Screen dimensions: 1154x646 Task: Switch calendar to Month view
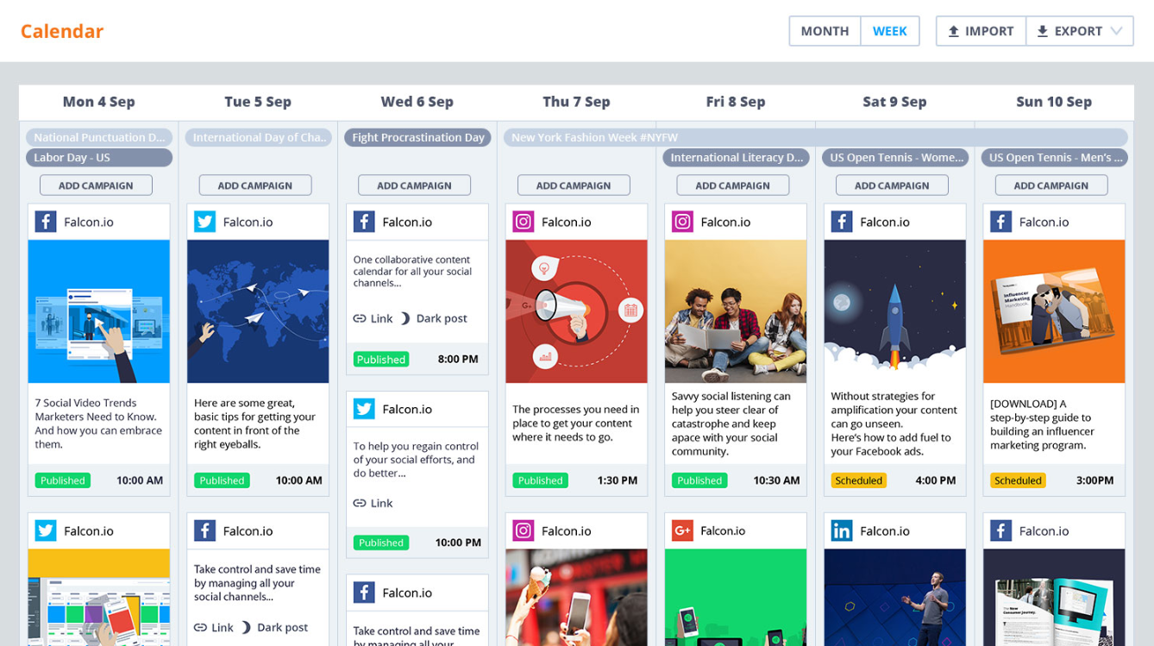(825, 31)
